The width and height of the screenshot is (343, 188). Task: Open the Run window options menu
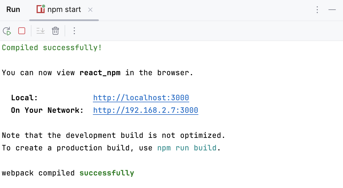[317, 9]
